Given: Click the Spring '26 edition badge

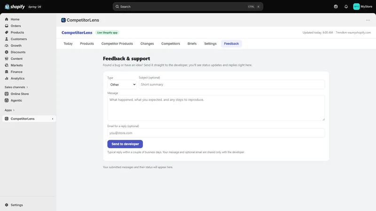Looking at the screenshot, I should tap(34, 7).
